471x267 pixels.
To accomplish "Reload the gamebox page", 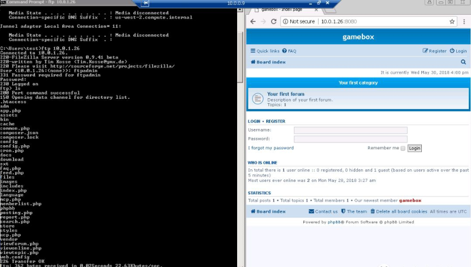I will pos(273,22).
